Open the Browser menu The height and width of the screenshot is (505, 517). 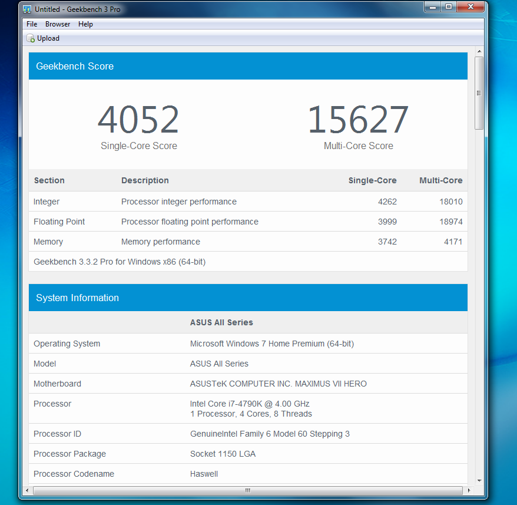(x=58, y=24)
